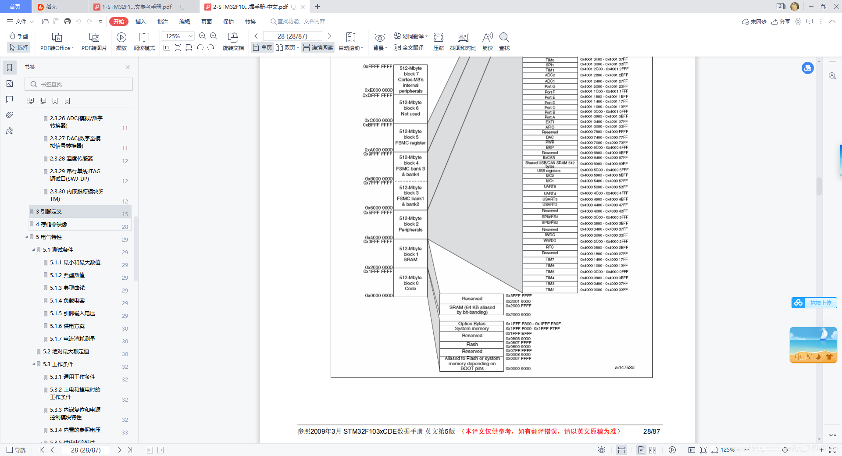Collapse the 5 电气特性 bookmark
The height and width of the screenshot is (456, 842).
pos(26,237)
